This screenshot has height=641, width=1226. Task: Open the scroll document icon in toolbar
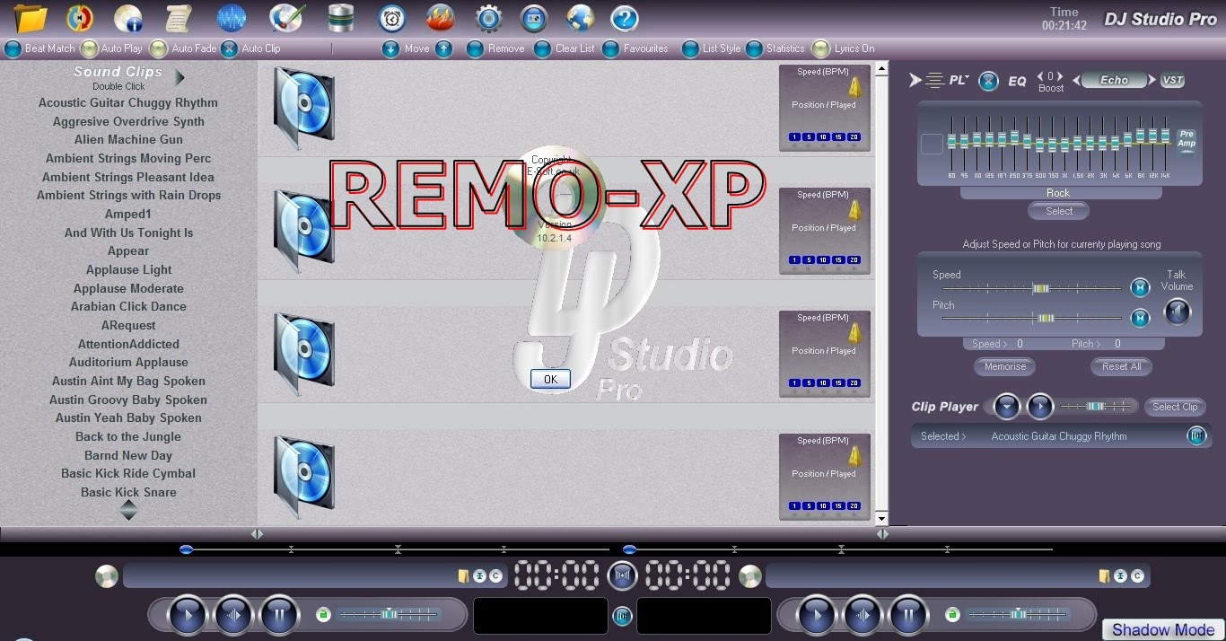coord(179,17)
